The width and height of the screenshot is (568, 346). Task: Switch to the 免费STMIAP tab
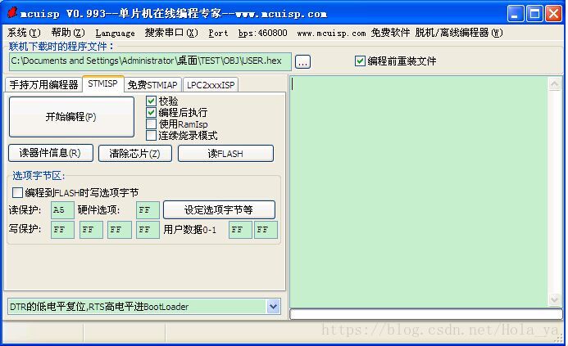[152, 85]
